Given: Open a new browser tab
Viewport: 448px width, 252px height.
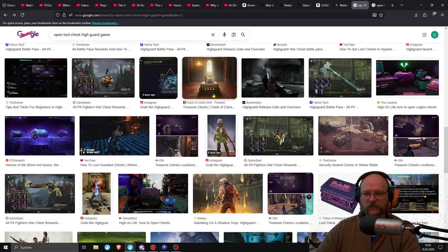Looking at the screenshot, I should pos(392,5).
